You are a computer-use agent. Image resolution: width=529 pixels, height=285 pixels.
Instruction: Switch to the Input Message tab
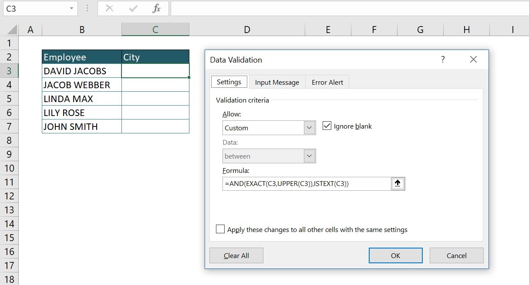pos(277,82)
